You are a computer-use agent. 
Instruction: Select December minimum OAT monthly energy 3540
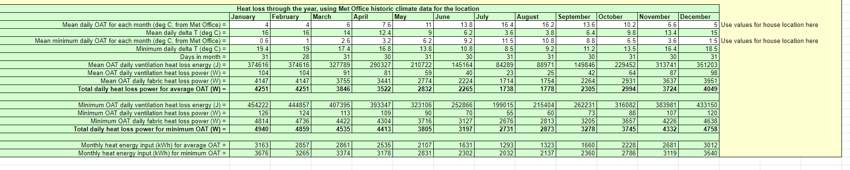click(699, 153)
